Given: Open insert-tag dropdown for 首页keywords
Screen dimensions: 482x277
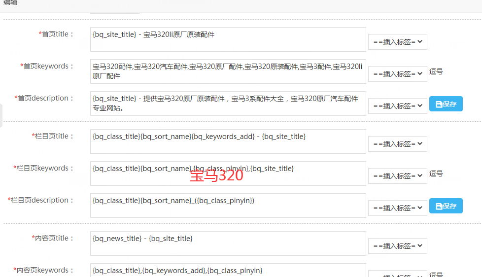Looking at the screenshot, I should pos(397,74).
